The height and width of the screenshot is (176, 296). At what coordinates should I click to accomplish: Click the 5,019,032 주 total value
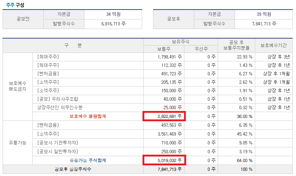coord(170,161)
